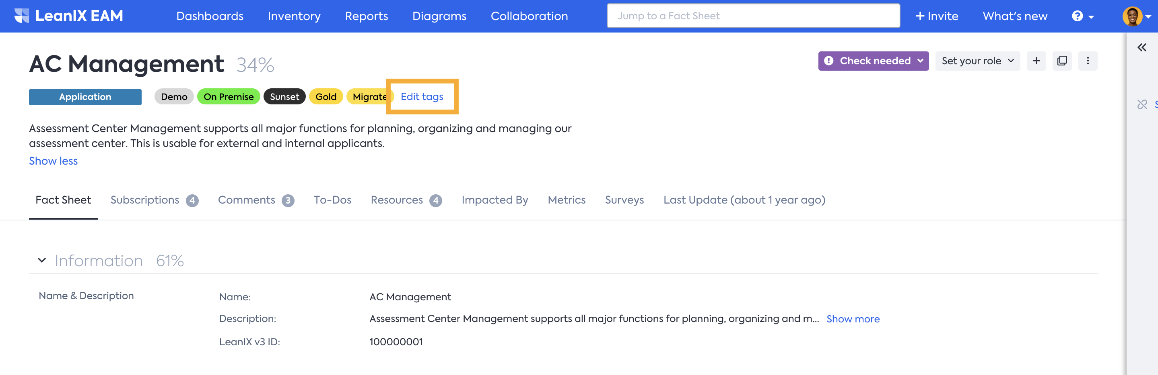
Task: Click the Resources count badge 4
Action: point(436,200)
